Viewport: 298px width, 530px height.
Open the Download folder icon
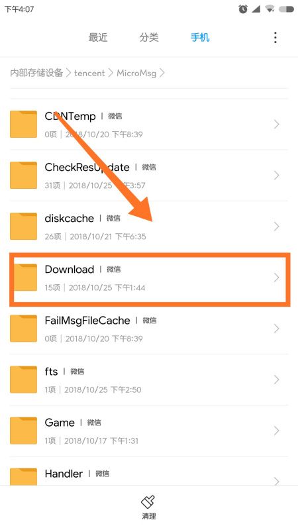26,277
